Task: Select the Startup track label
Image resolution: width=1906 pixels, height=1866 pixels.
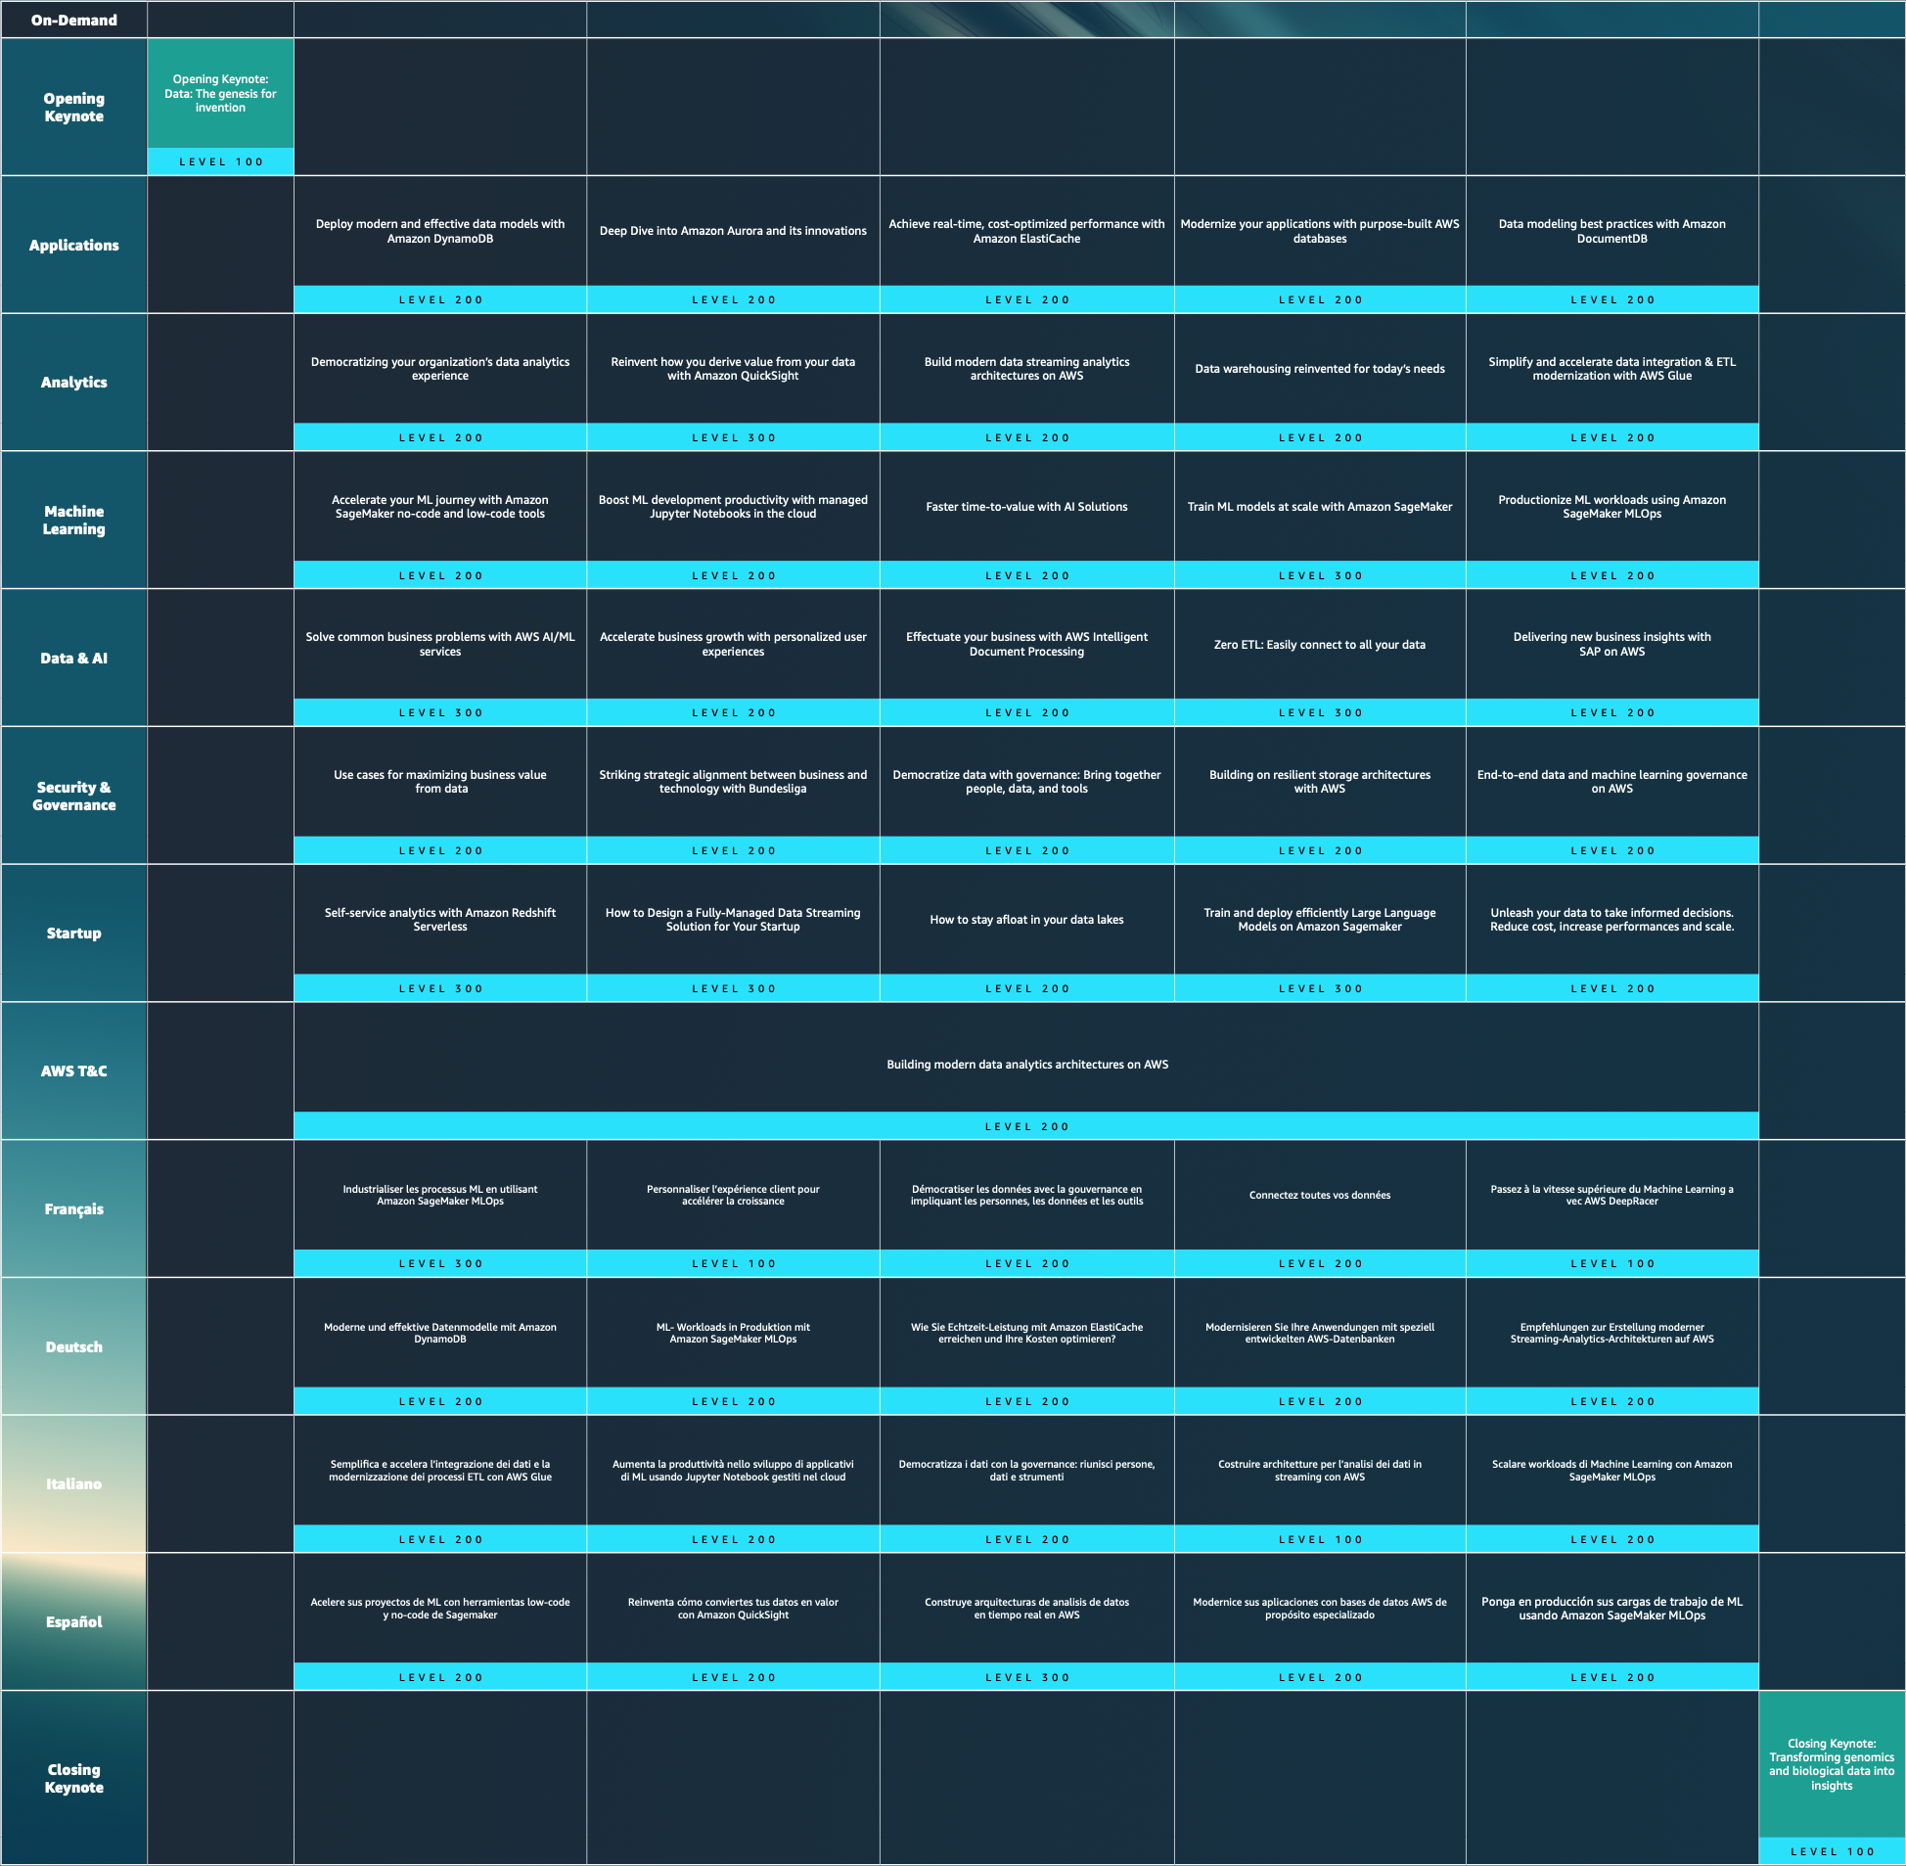Action: (73, 933)
